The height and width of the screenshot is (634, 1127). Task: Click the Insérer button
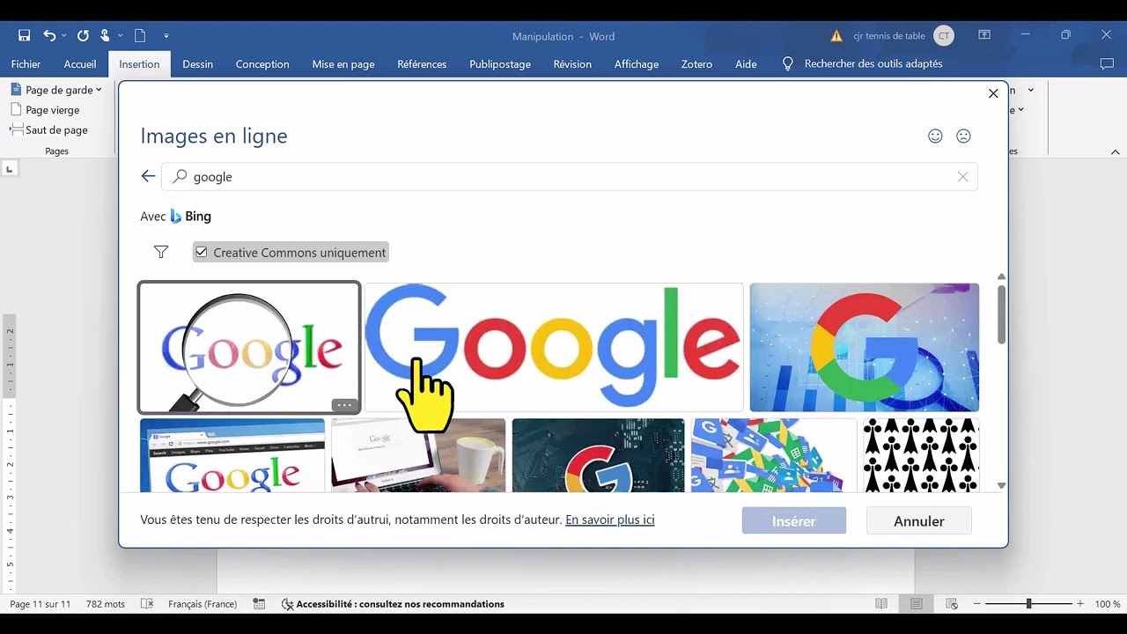pyautogui.click(x=794, y=521)
